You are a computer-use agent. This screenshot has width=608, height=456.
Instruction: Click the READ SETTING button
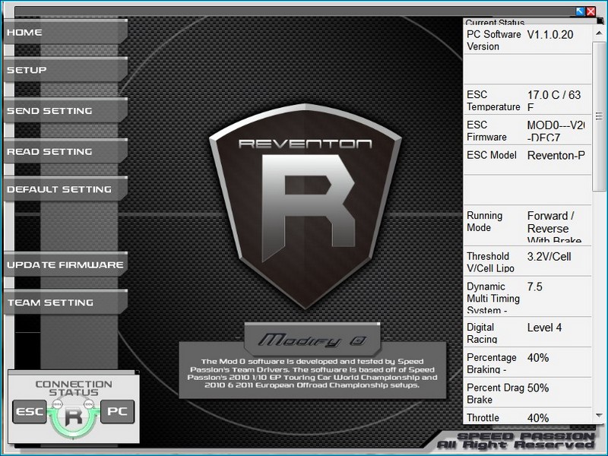click(x=65, y=151)
